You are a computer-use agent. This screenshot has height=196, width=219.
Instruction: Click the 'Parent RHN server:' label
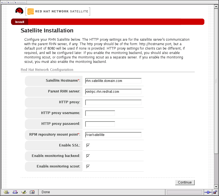pos(64,91)
